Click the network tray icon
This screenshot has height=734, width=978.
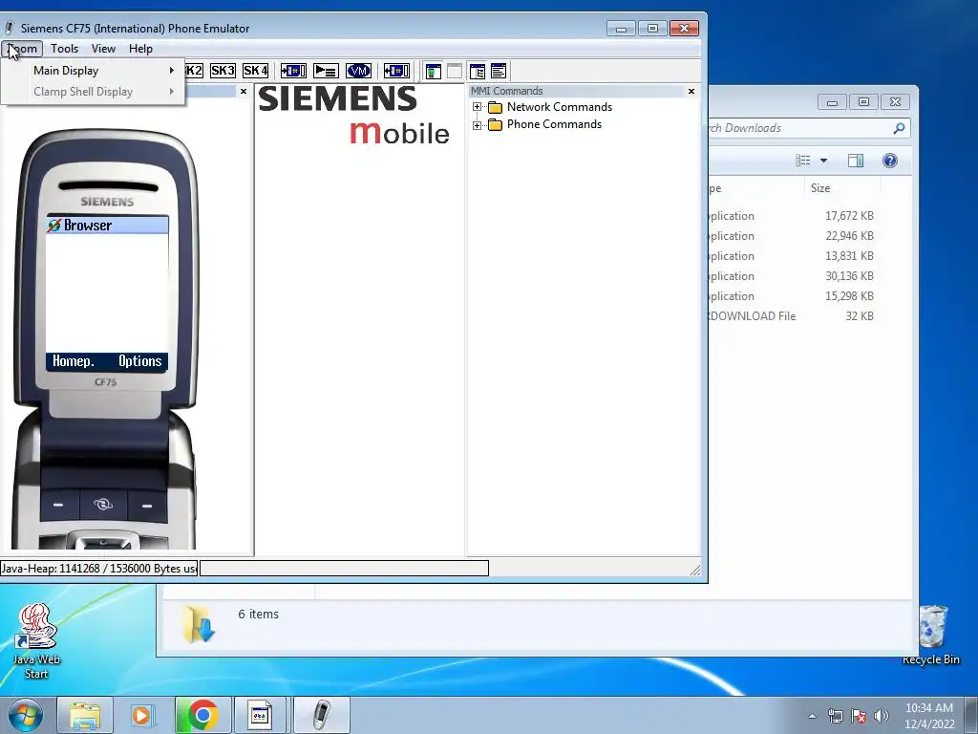[835, 716]
